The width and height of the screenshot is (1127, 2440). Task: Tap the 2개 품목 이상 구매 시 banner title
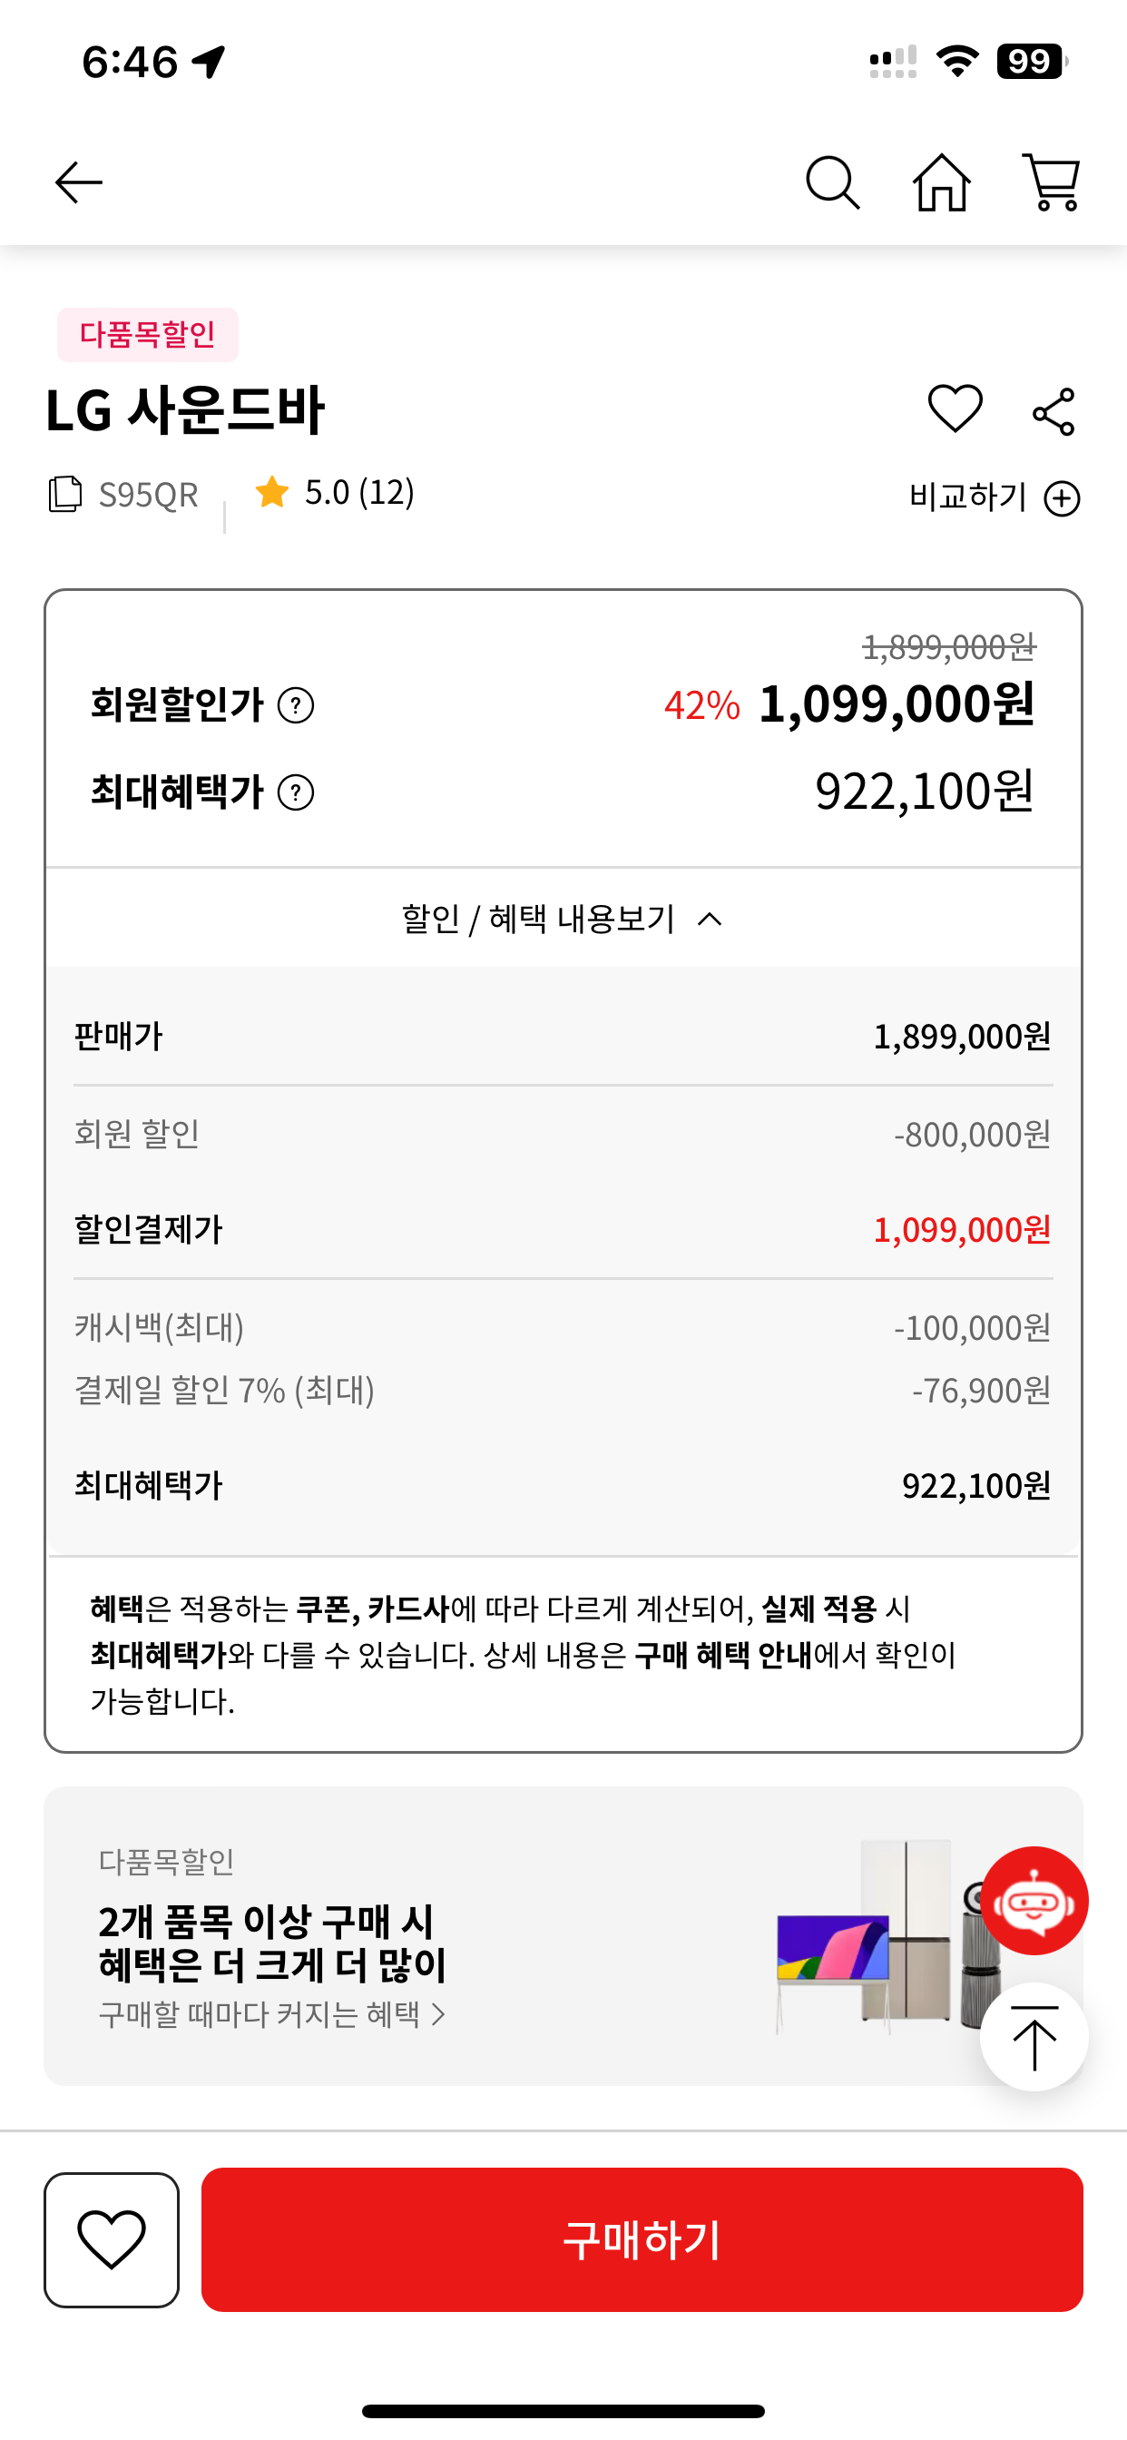click(x=272, y=1943)
